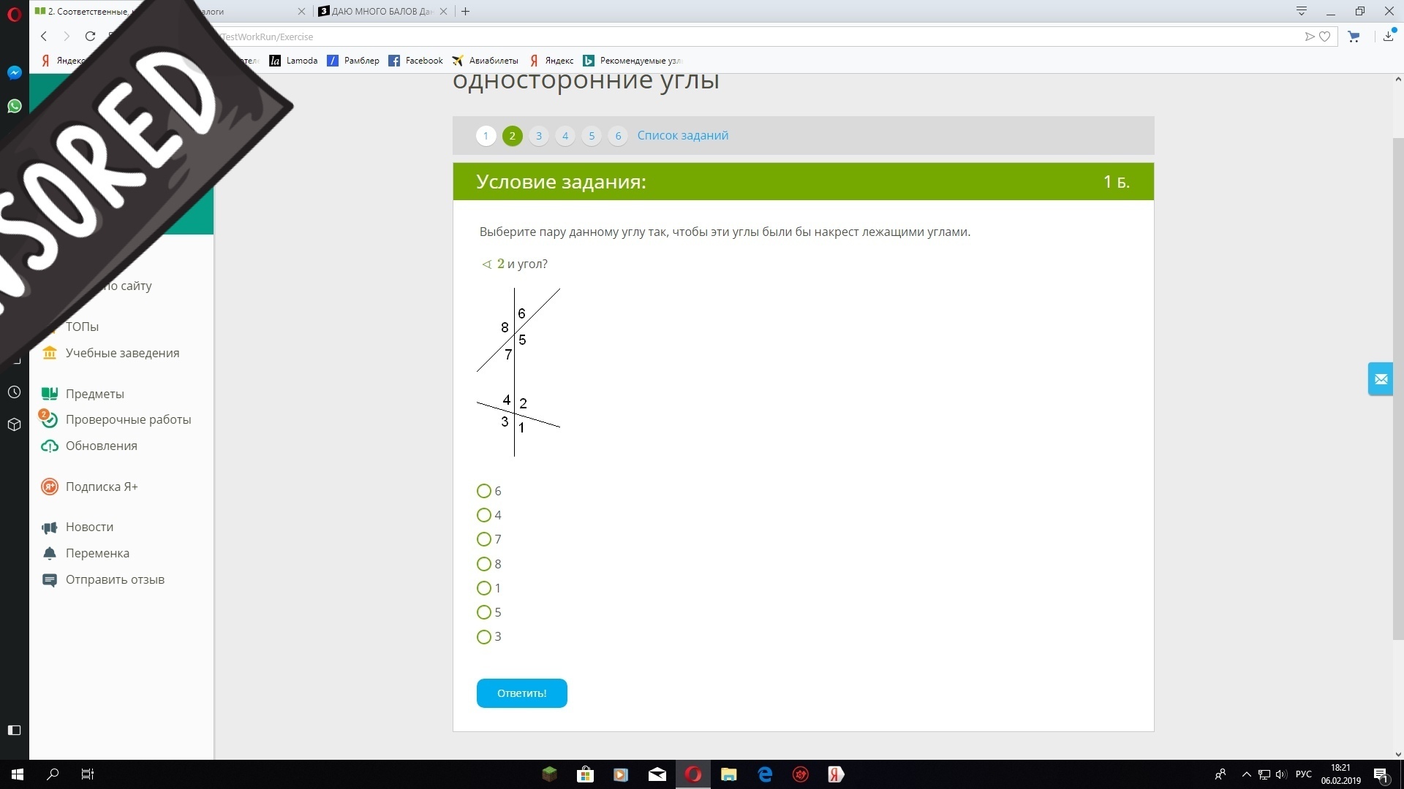The height and width of the screenshot is (789, 1404).
Task: Click the Facebook bookmark icon
Action: pos(393,61)
